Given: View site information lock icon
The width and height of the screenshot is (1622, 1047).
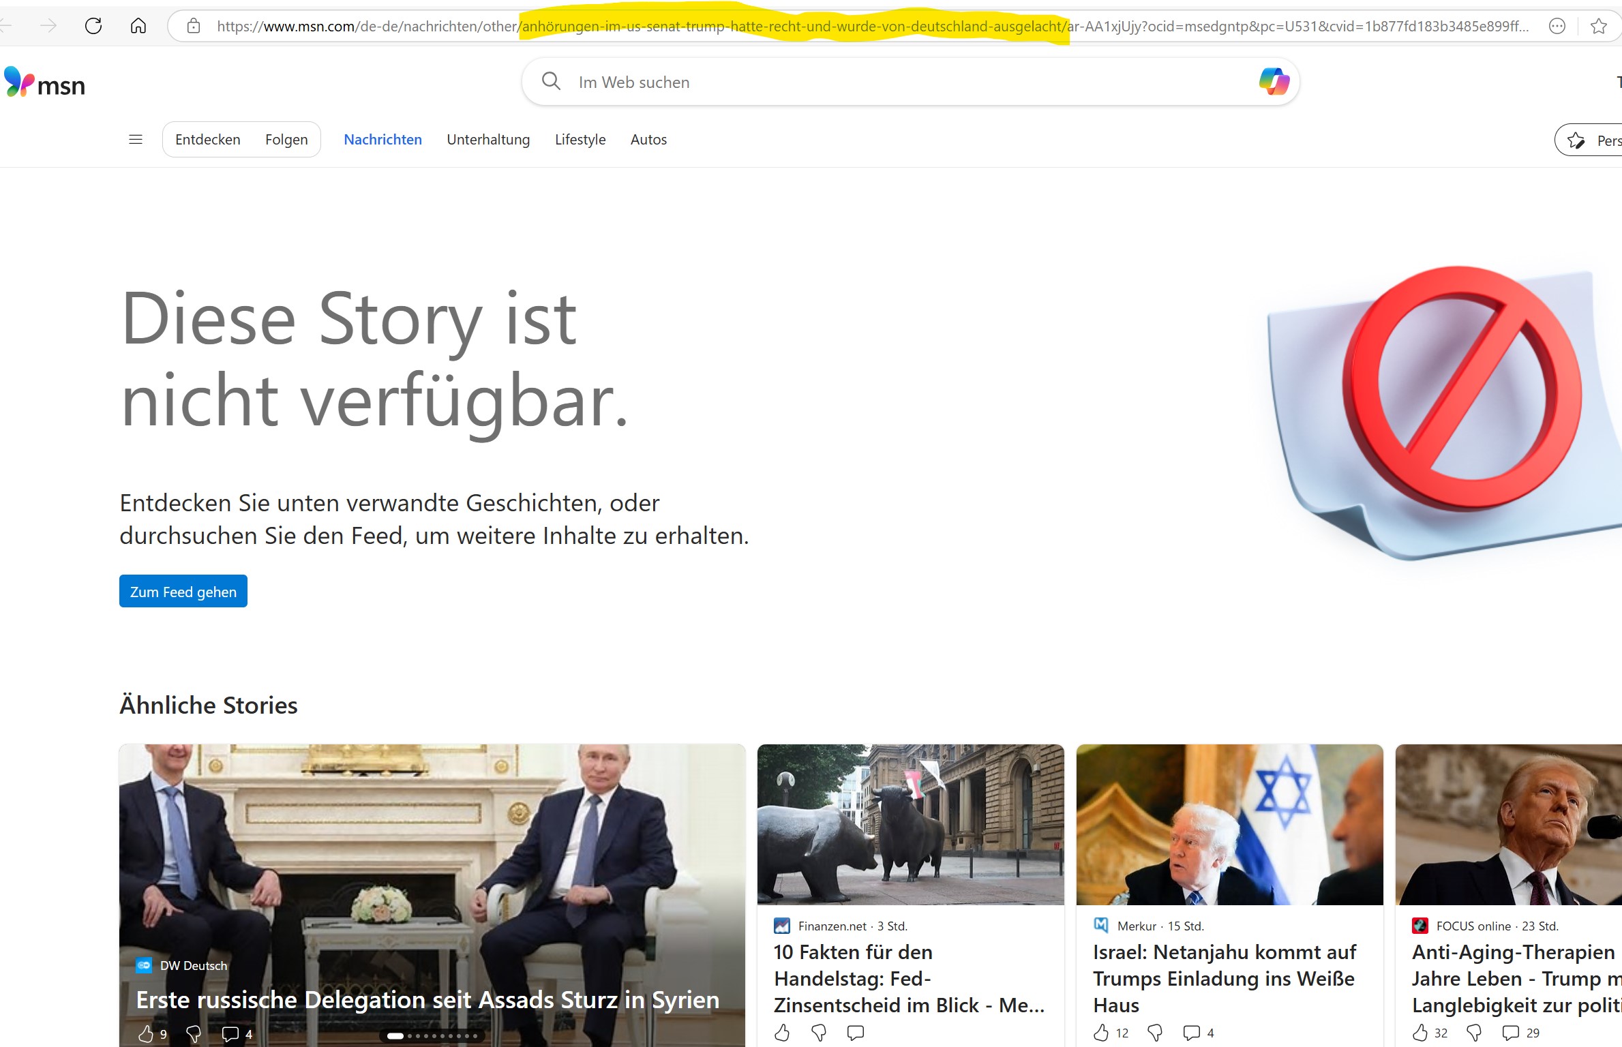Looking at the screenshot, I should [194, 26].
